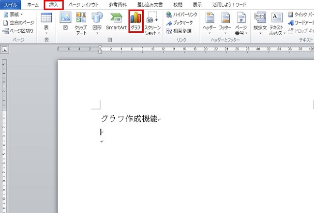Insert ワードアート WordArt
This screenshot has width=314, height=213.
click(300, 23)
